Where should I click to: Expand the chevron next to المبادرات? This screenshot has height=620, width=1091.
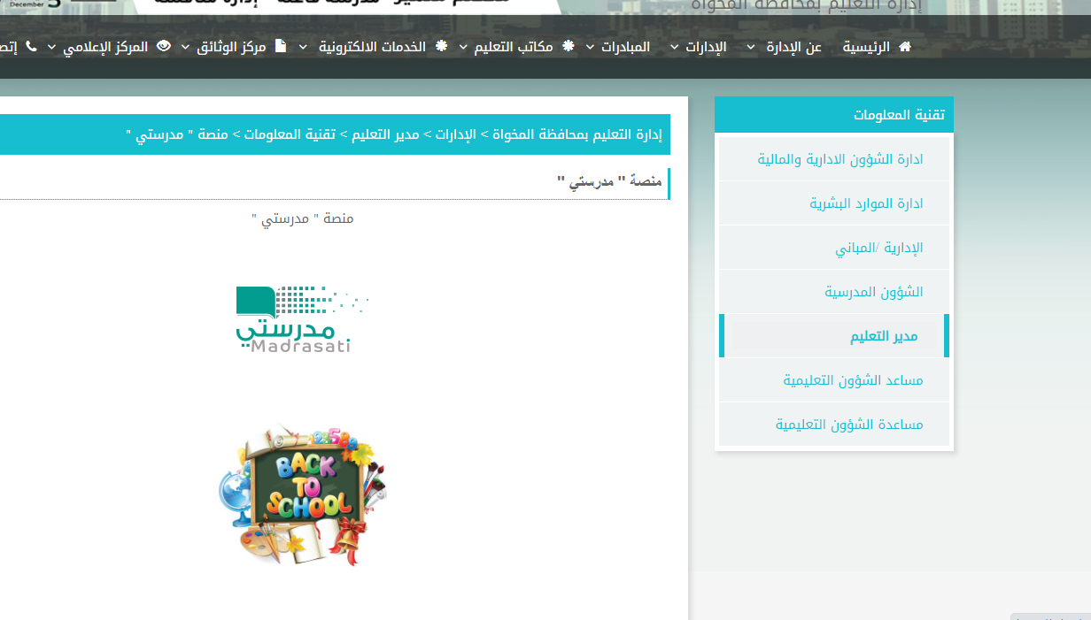click(590, 47)
